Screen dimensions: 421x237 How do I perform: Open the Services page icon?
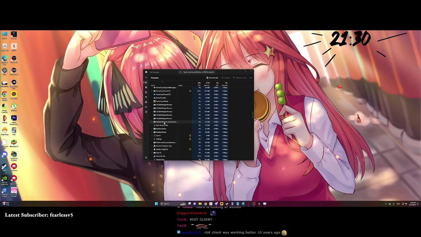tap(146, 112)
